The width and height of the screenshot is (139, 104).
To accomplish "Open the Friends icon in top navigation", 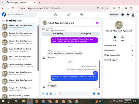I will point(68,14).
